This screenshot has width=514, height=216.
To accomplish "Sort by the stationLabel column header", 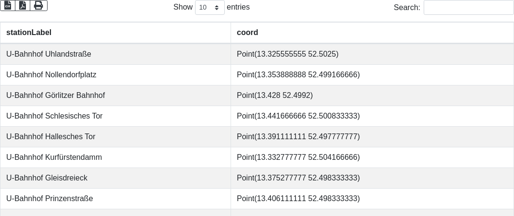I will tap(29, 33).
